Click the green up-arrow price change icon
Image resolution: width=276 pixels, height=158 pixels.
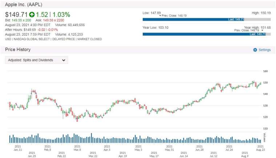coord(32,15)
